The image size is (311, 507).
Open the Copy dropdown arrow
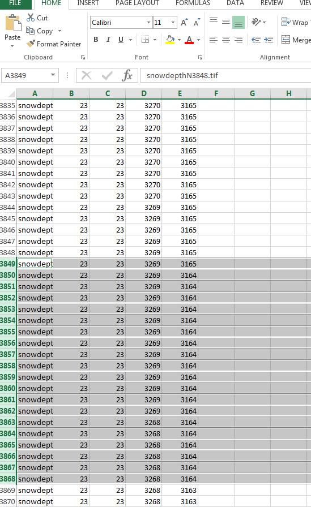click(x=59, y=31)
